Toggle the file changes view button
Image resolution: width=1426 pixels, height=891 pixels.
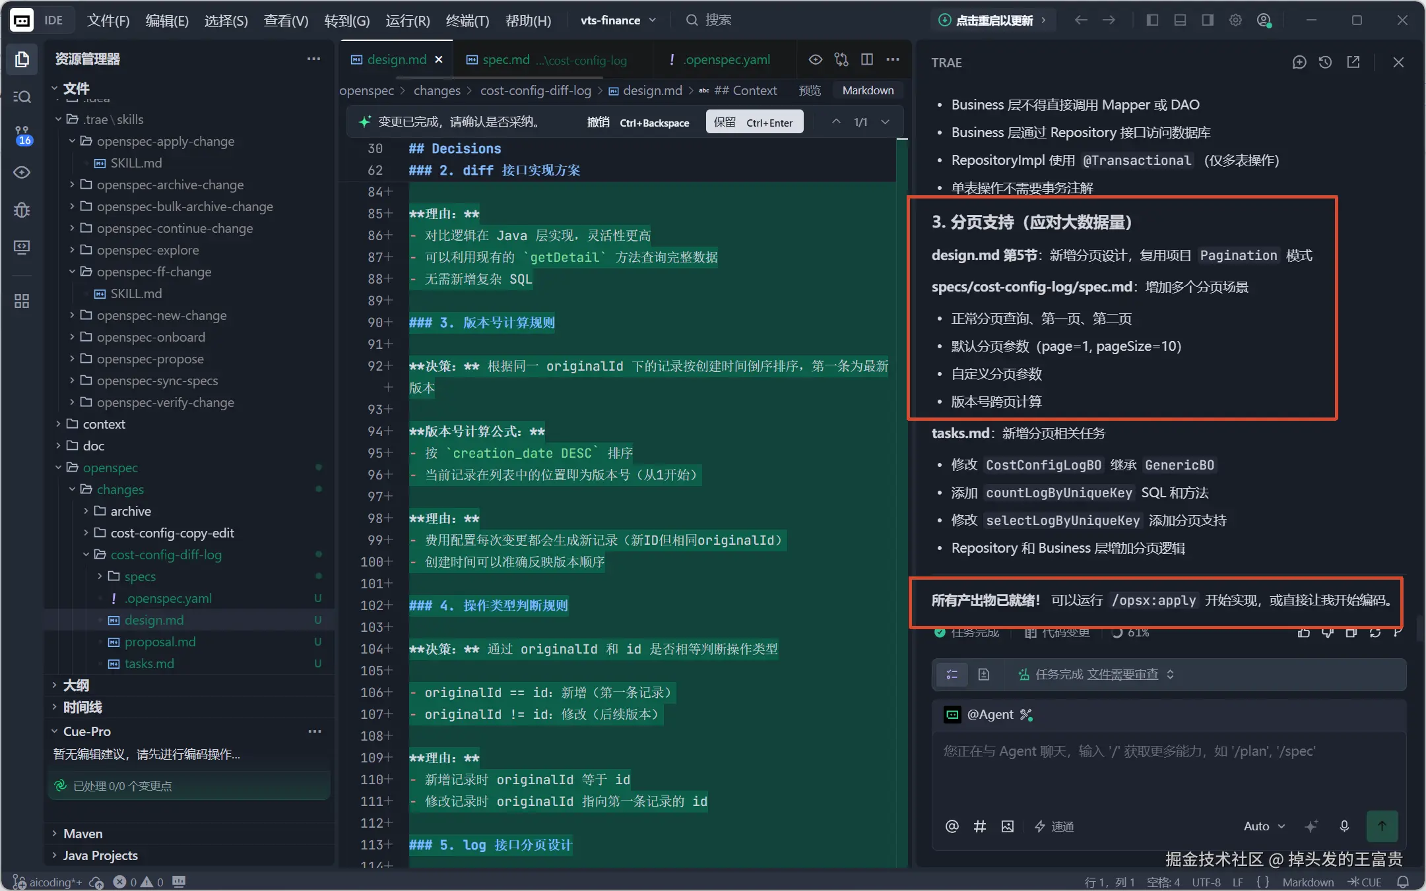point(983,674)
